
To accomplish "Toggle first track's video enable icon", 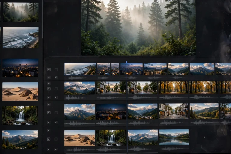I will click(49, 69).
